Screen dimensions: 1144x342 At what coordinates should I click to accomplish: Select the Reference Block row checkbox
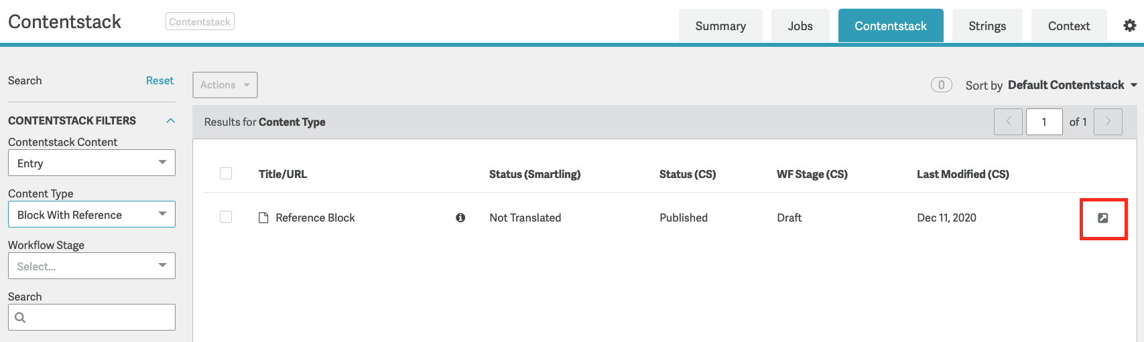[226, 217]
